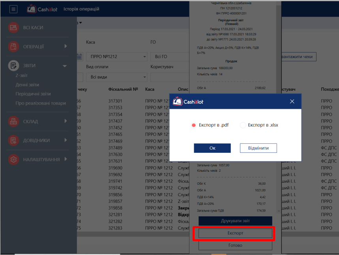Click the Походже column header
Screen dimensions: 339x255
click(330, 89)
